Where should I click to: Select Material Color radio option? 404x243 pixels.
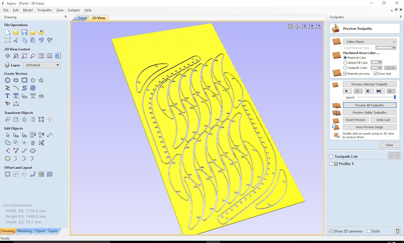(x=345, y=57)
